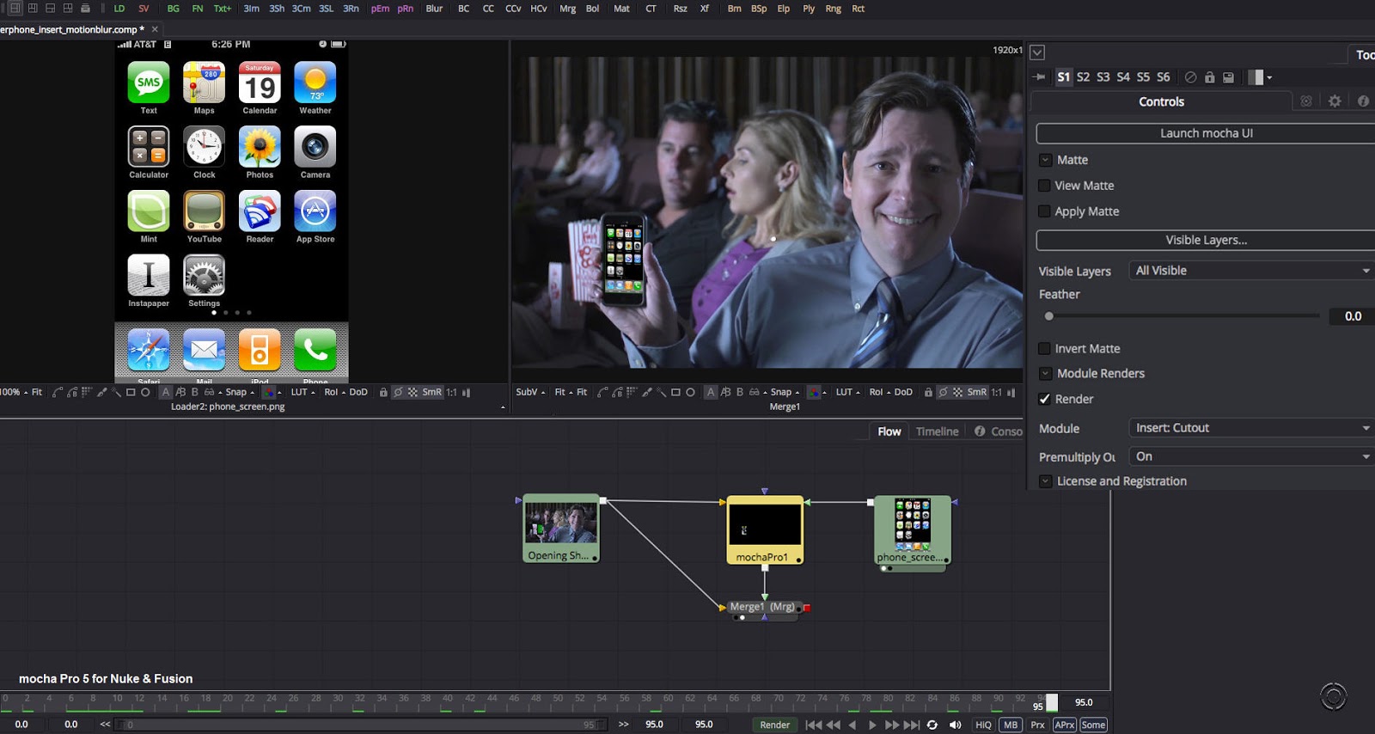Collapse the Module Renders section

tap(1045, 373)
